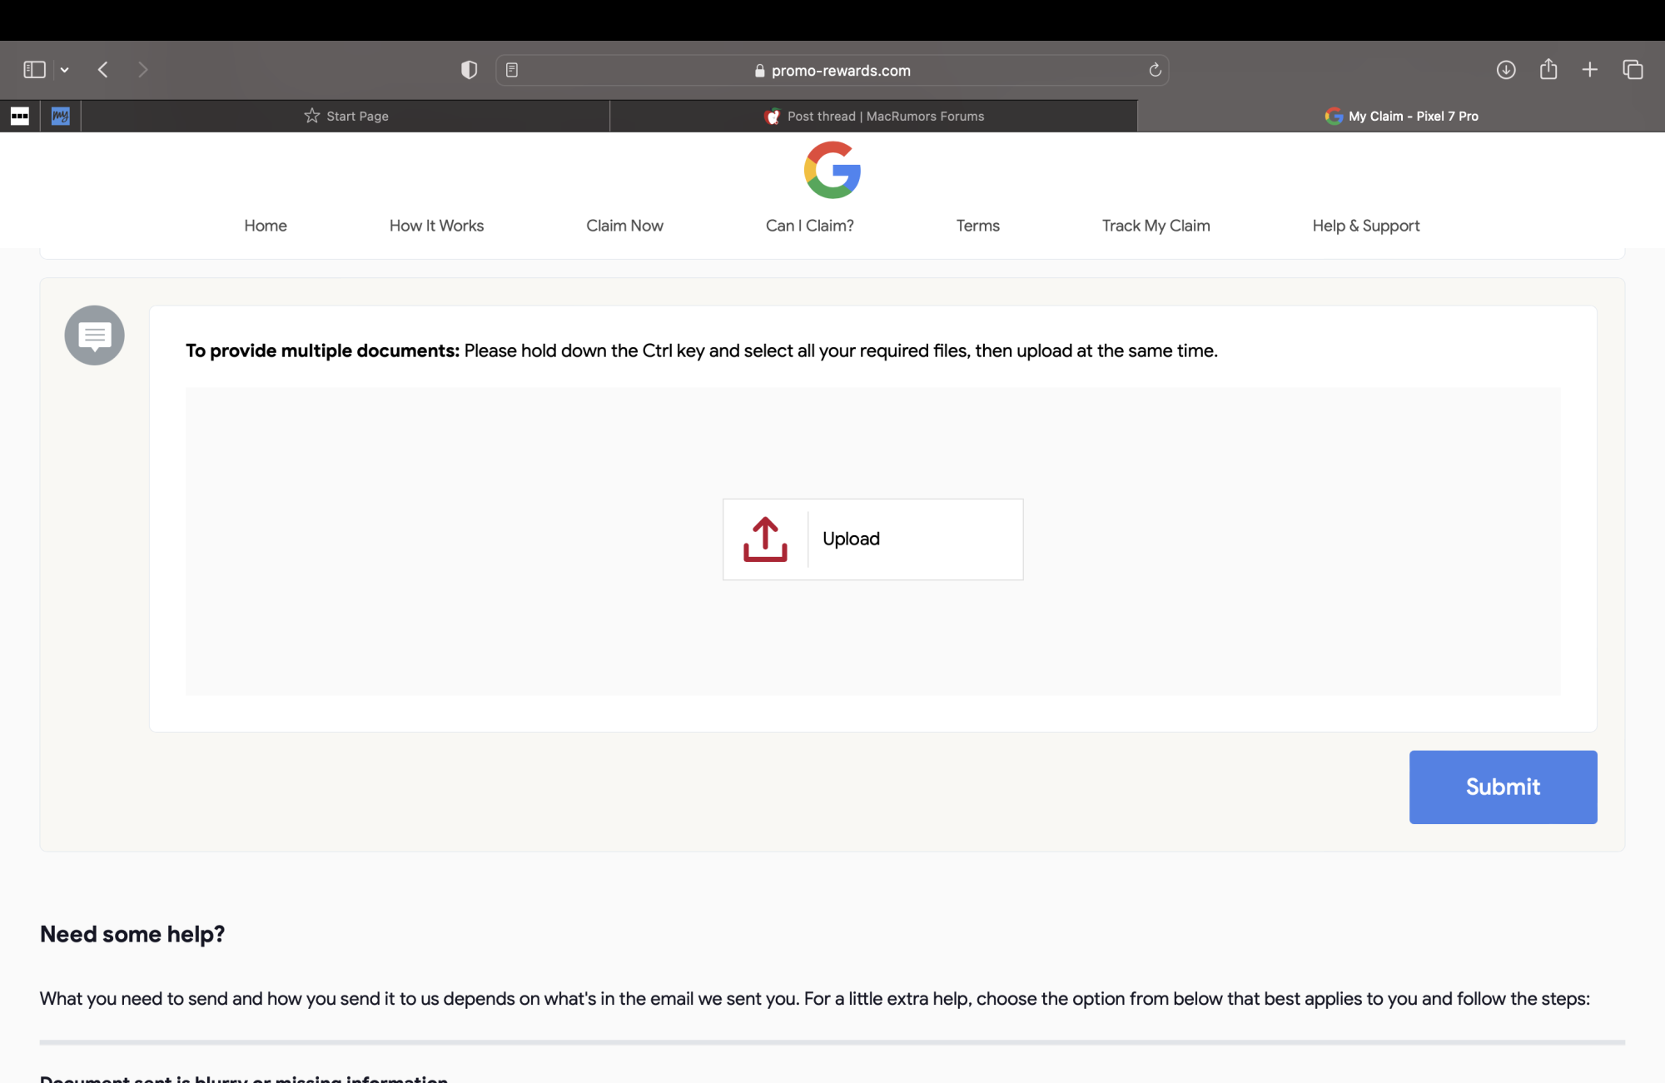Open the downloads icon in toolbar
This screenshot has height=1083, width=1665.
[1505, 70]
